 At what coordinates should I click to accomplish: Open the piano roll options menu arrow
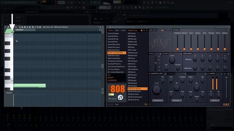coord(6,27)
